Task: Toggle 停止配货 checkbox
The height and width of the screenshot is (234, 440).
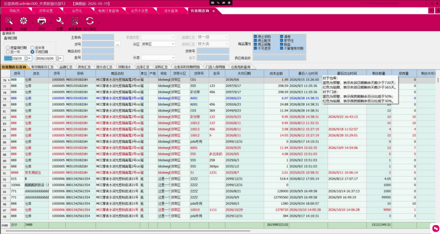Action: coord(255,40)
